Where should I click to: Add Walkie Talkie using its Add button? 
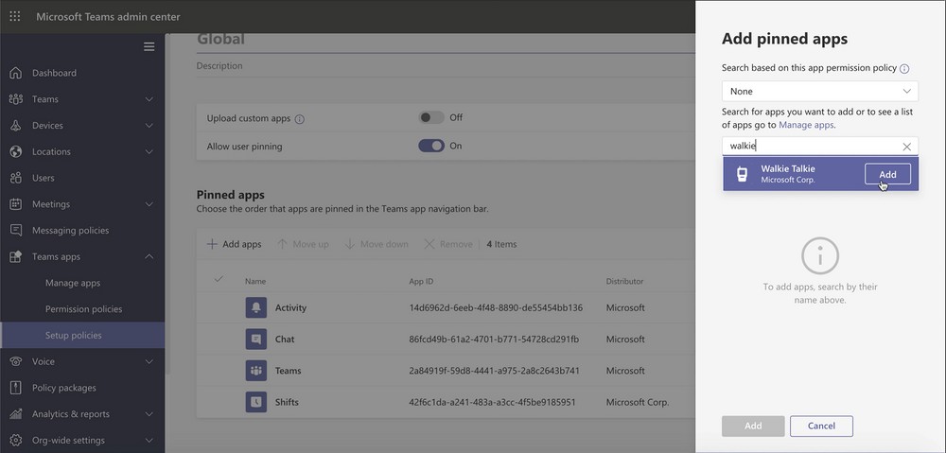coord(886,174)
